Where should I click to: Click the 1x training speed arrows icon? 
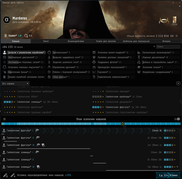coord(177,119)
